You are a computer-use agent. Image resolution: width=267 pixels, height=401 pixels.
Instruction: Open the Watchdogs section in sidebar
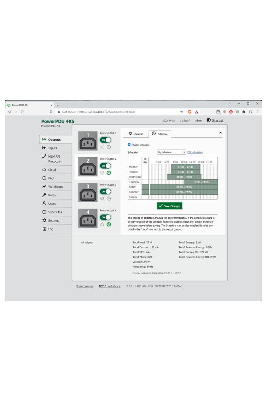[55, 187]
